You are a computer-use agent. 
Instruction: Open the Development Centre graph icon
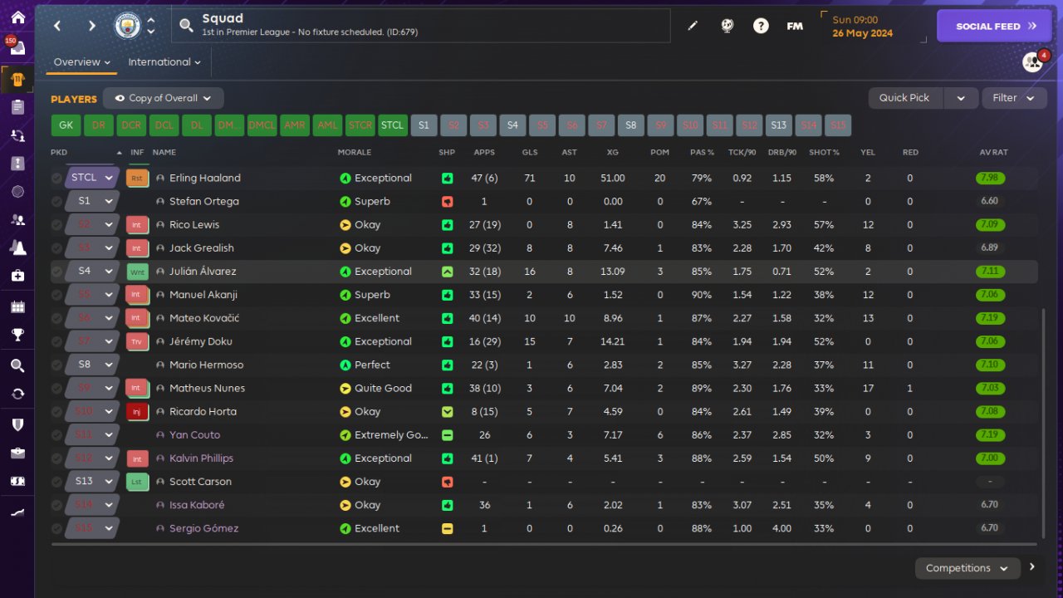17,512
